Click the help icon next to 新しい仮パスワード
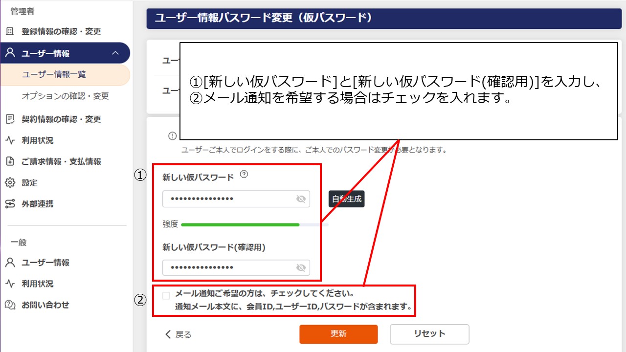626x352 pixels. 245,175
